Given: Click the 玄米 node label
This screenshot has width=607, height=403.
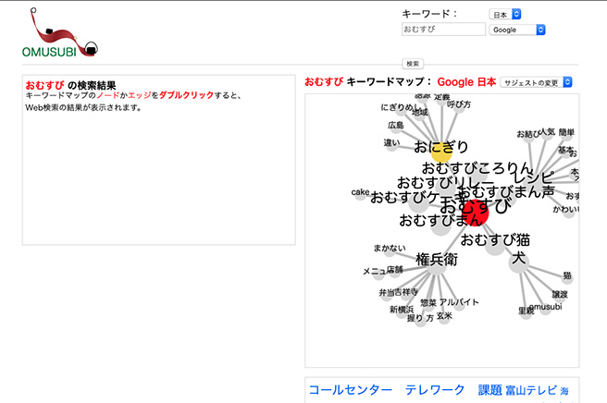Looking at the screenshot, I should (444, 316).
